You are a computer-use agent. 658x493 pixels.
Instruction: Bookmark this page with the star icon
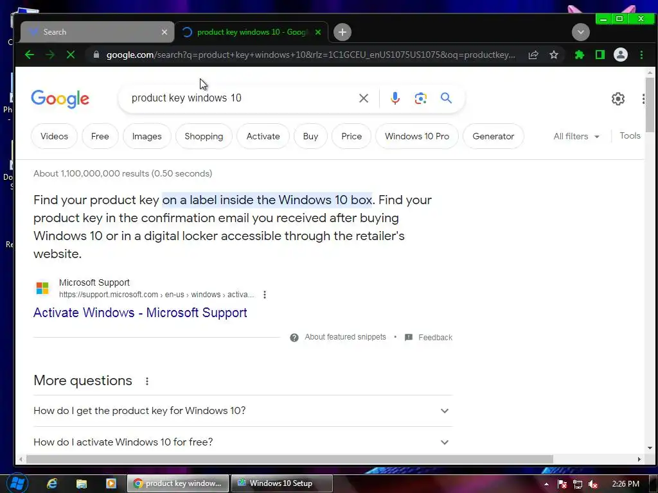click(554, 55)
